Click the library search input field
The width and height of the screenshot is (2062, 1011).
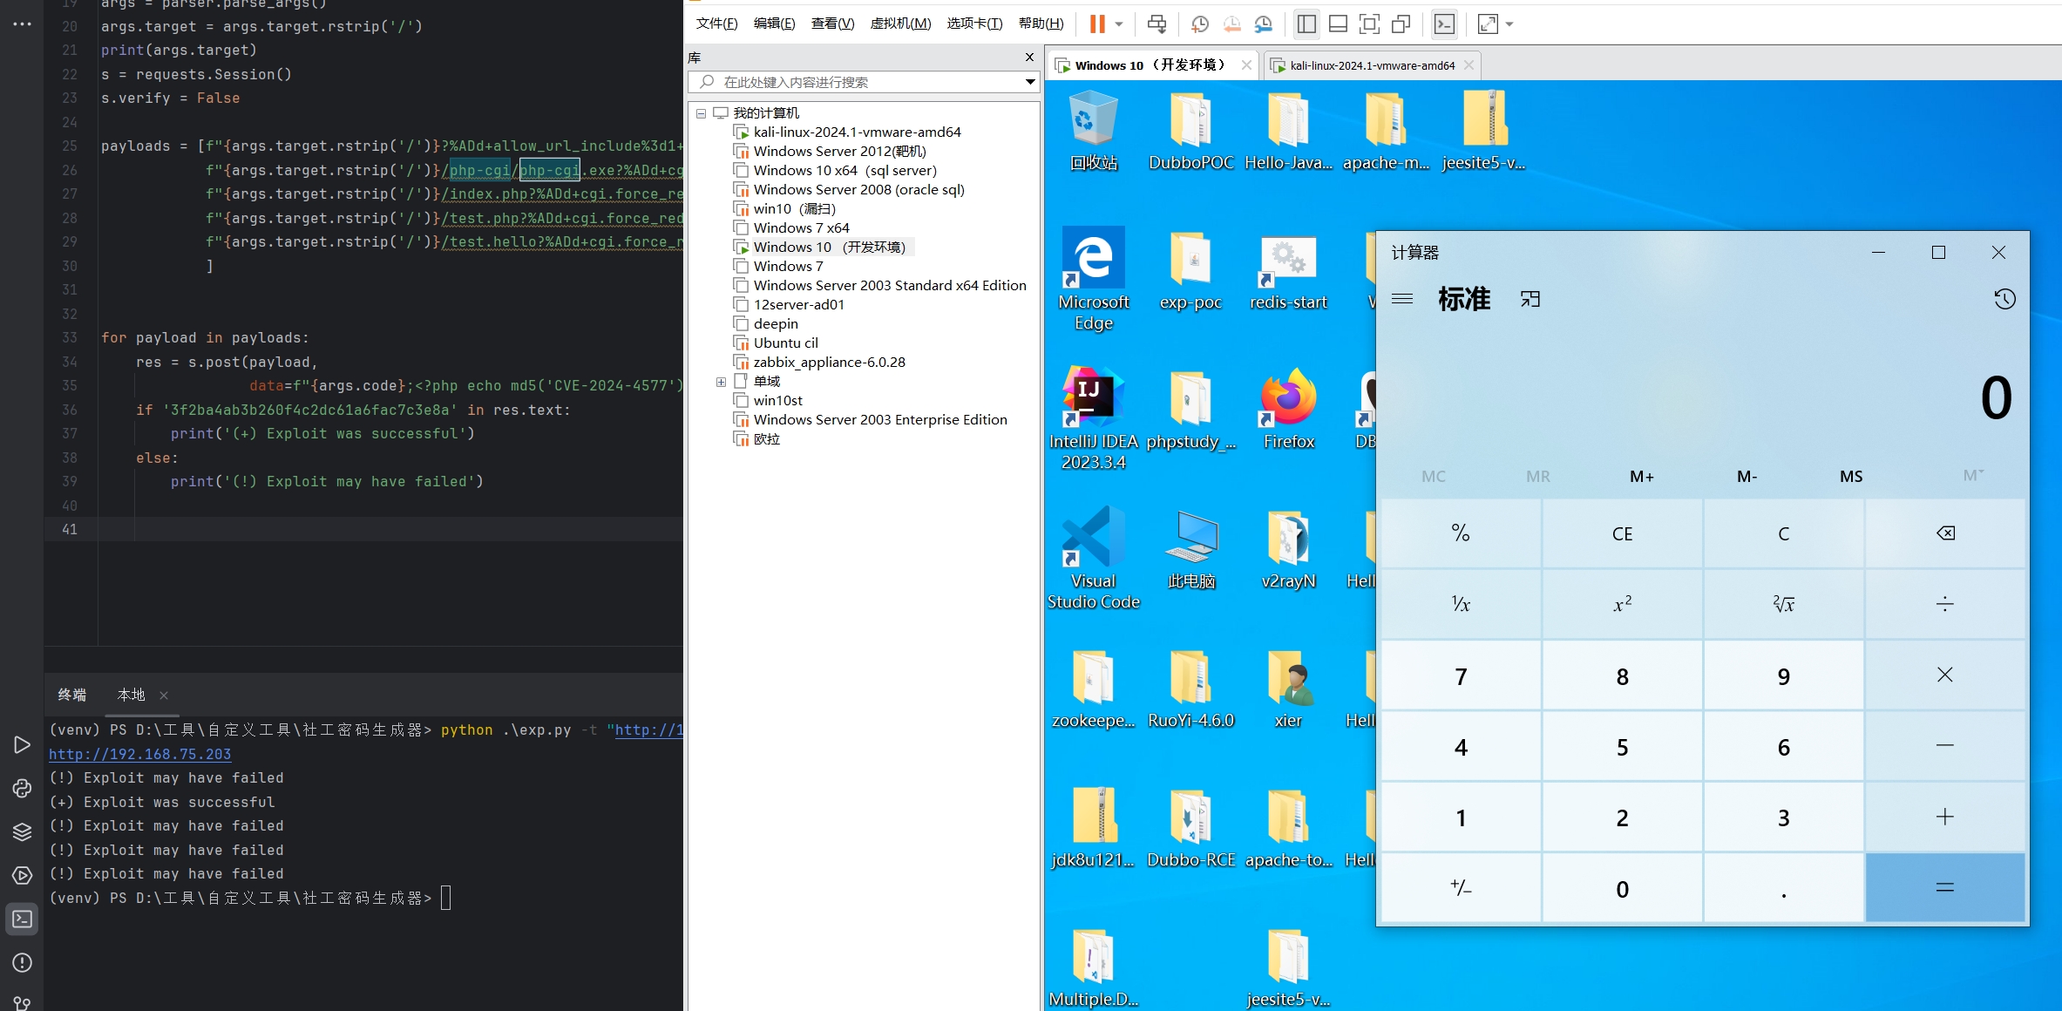(858, 82)
